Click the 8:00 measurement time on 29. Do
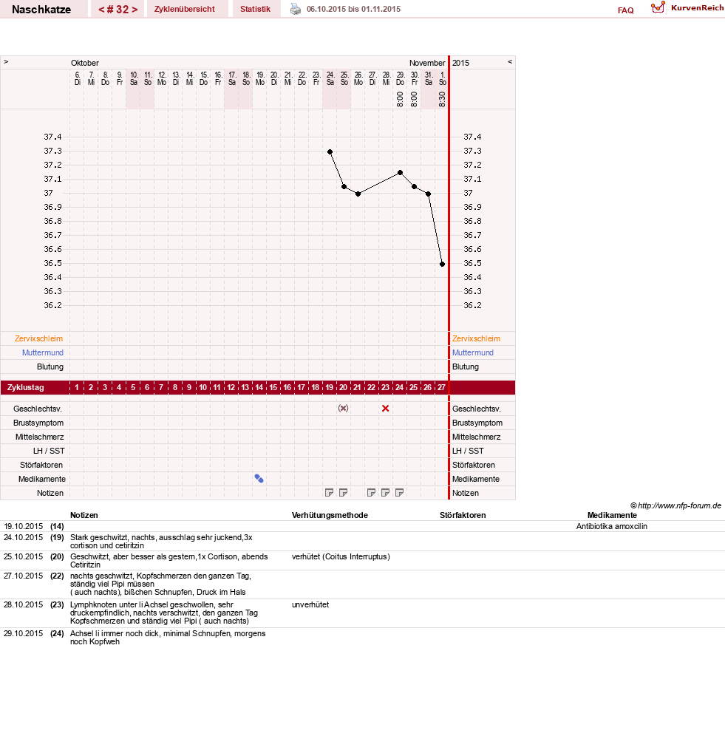 coord(400,100)
